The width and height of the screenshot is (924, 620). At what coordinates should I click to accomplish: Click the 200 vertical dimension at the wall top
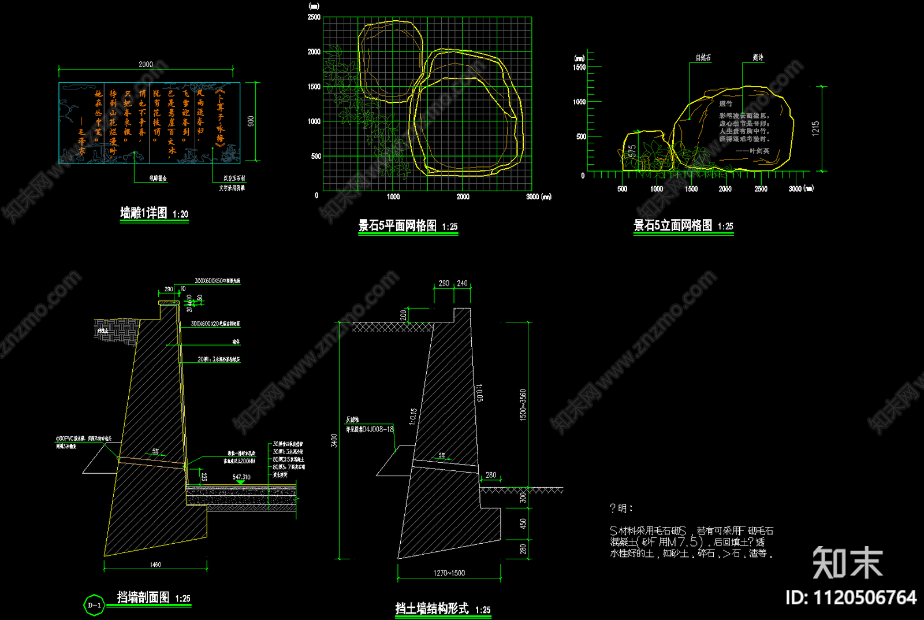point(403,315)
